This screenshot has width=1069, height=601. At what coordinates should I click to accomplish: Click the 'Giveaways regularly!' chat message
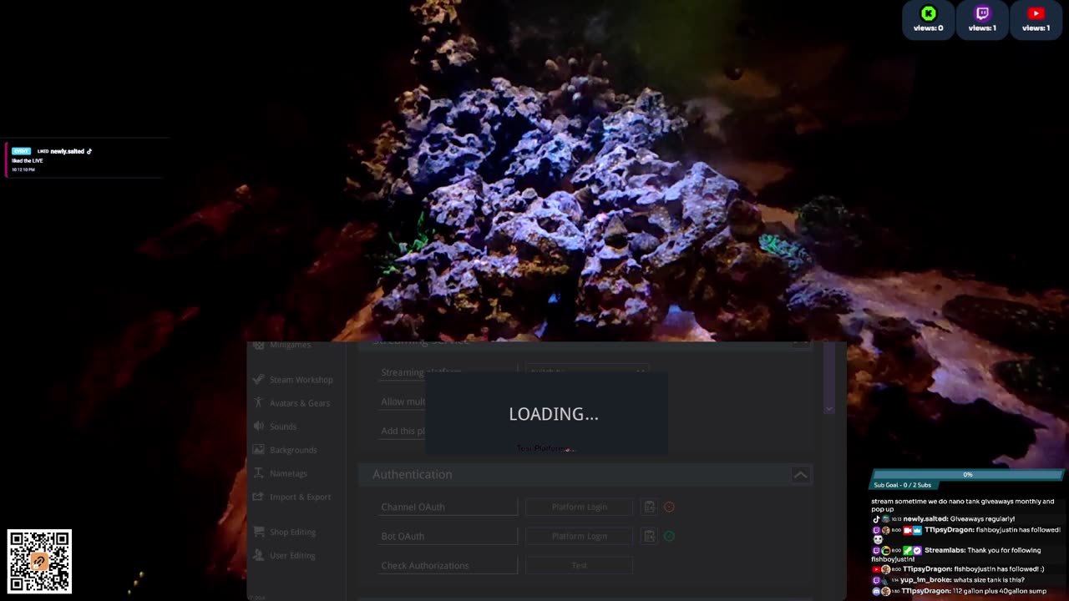tap(982, 519)
